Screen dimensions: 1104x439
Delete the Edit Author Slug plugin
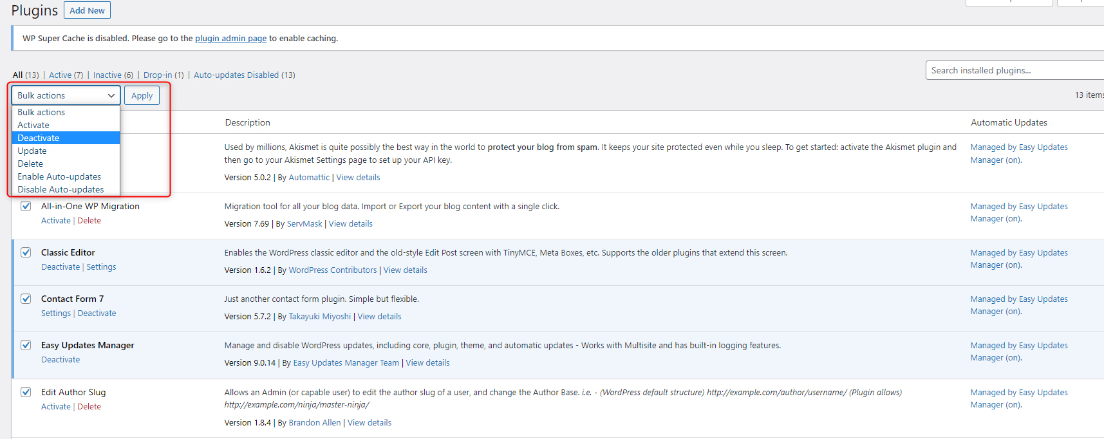click(x=89, y=406)
